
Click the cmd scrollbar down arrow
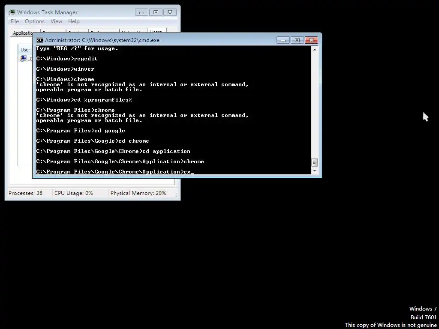coord(314,170)
